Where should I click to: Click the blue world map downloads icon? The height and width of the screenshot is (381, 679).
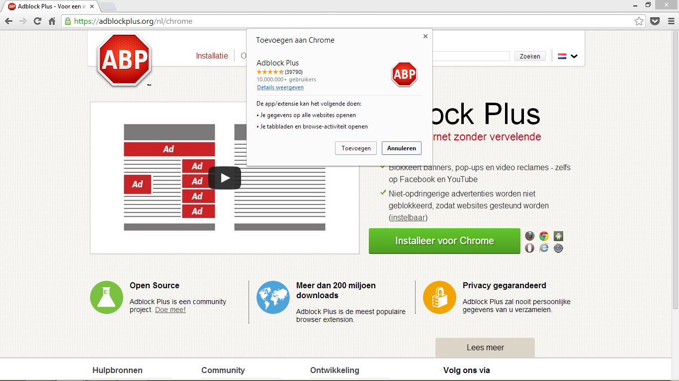[x=273, y=297]
